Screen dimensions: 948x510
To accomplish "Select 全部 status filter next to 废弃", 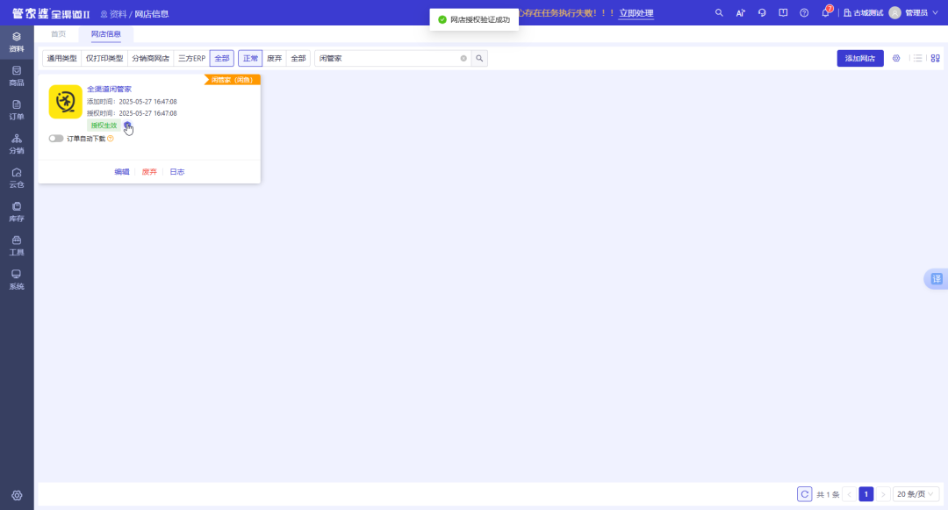I will pyautogui.click(x=298, y=59).
